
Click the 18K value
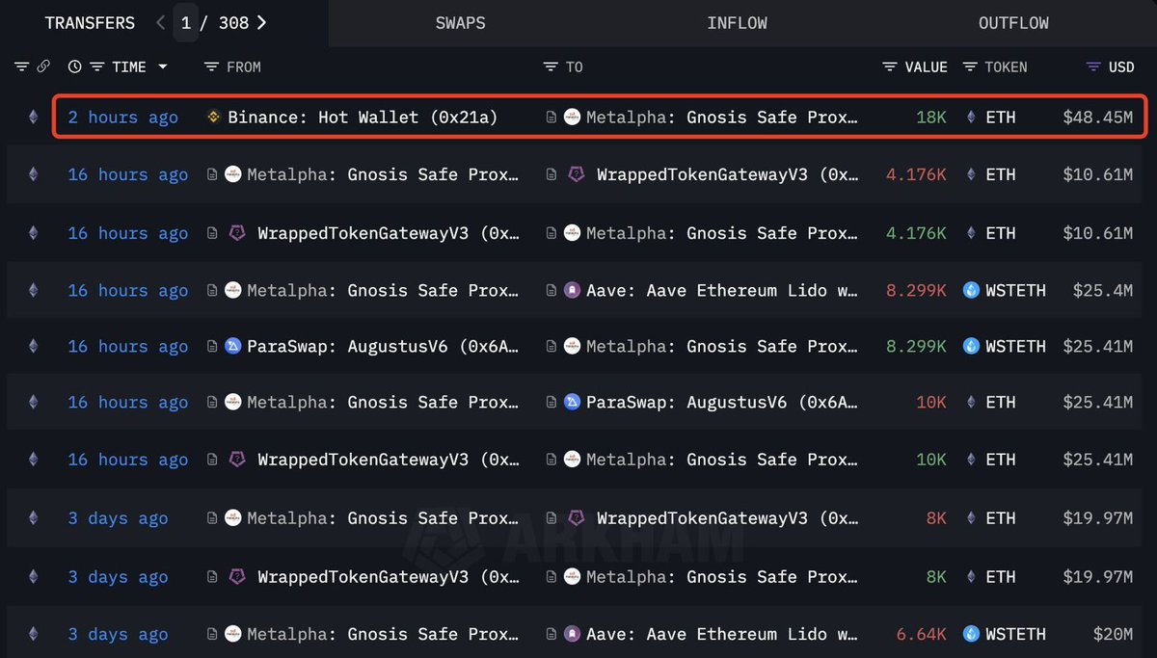tap(930, 117)
